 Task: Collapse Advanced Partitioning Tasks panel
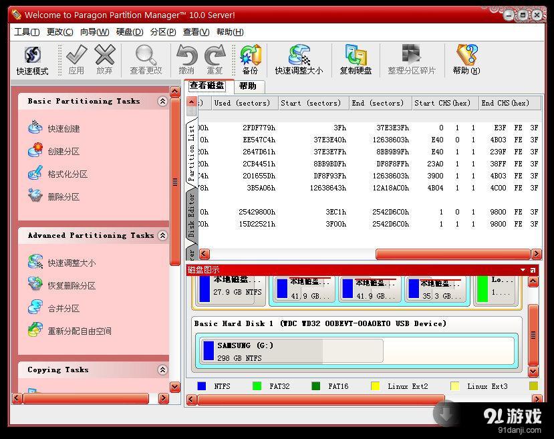pos(162,236)
